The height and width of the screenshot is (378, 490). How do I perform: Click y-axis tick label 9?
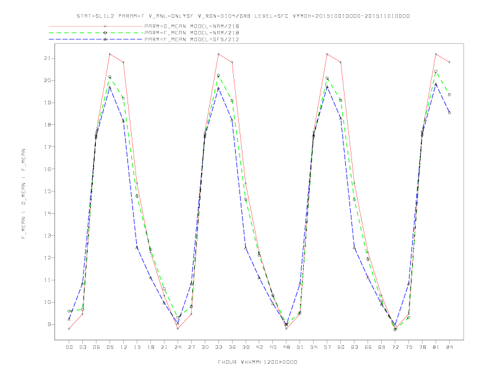(49, 324)
